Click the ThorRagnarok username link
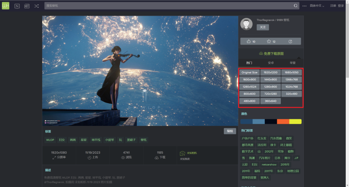 click(266, 20)
